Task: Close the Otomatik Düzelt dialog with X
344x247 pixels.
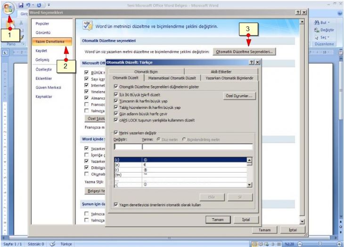Action: click(x=258, y=62)
